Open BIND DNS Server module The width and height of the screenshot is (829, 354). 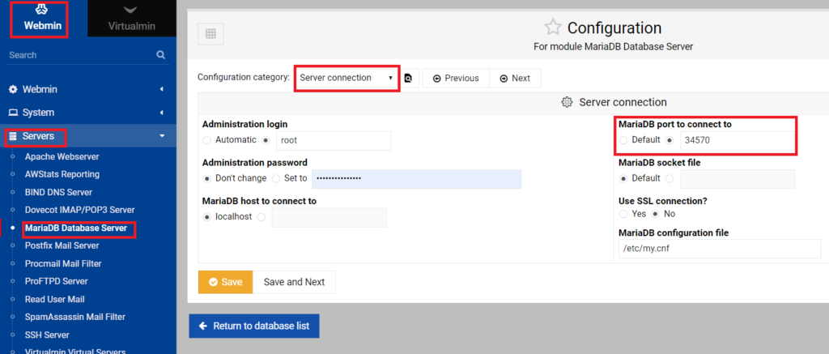58,192
